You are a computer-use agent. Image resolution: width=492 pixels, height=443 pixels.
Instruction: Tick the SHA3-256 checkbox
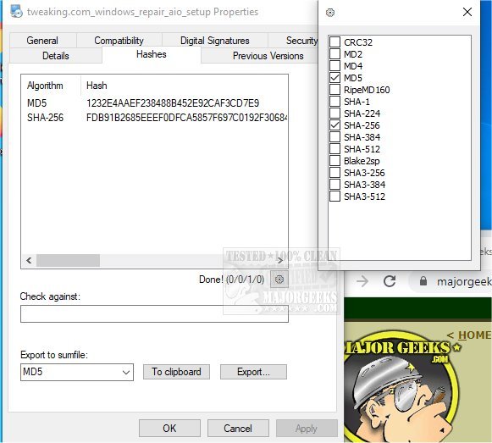coord(334,172)
